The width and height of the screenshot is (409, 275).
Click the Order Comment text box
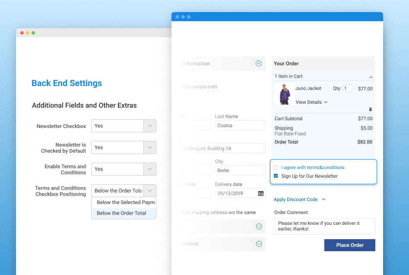pos(324,226)
